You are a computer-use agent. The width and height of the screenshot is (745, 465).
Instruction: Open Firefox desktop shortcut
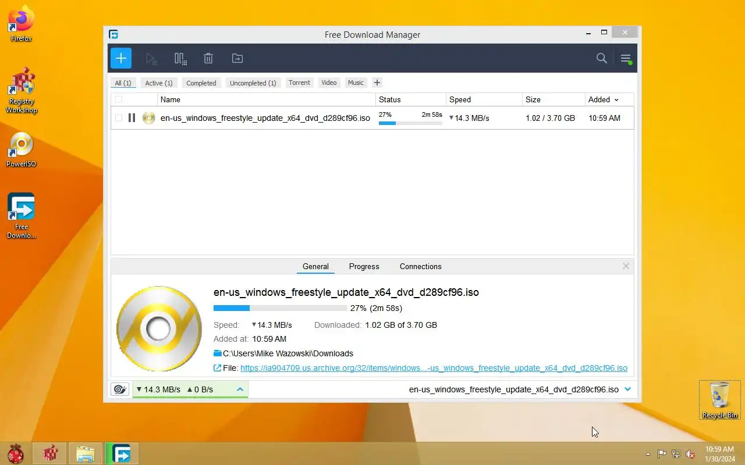(x=22, y=23)
